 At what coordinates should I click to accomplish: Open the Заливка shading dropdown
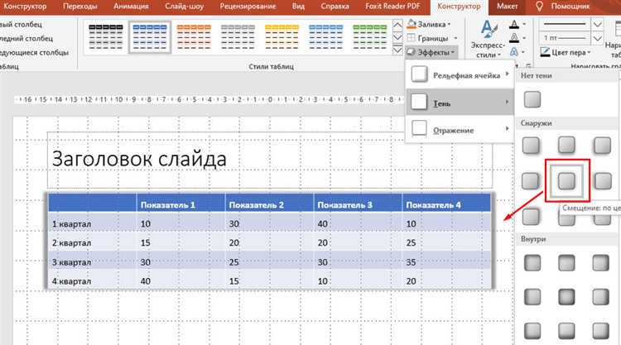[x=429, y=25]
